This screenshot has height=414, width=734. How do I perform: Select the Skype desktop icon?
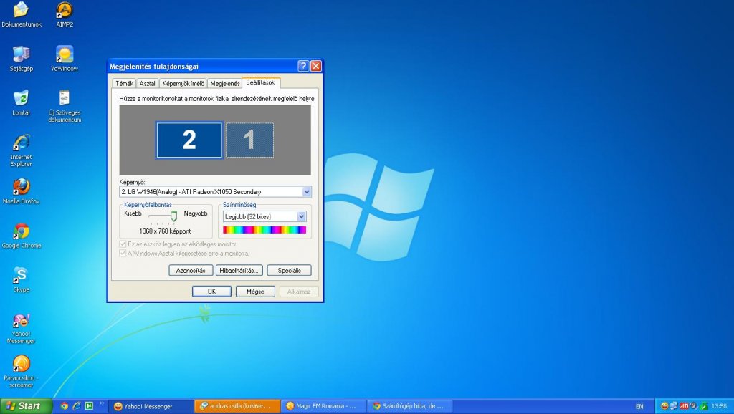tap(21, 280)
